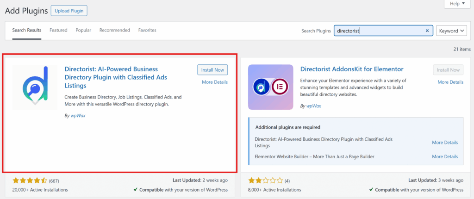This screenshot has width=474, height=199.
Task: Clear the search field with the X icon
Action: 427,31
